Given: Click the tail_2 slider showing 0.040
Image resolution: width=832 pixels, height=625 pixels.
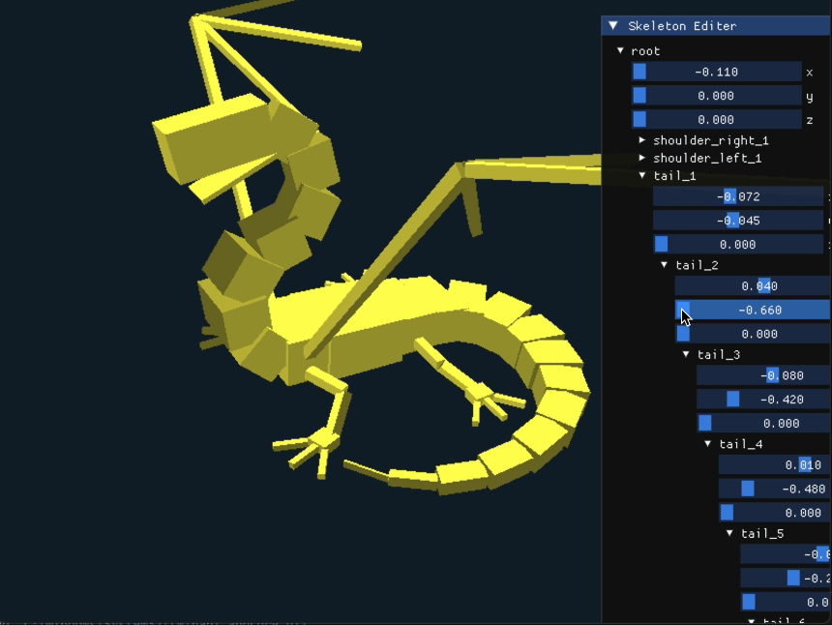Looking at the screenshot, I should (752, 286).
